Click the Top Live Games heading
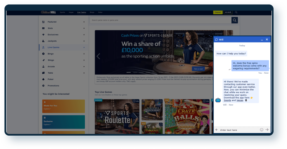Screen dimensions: 287x149 tap(103, 92)
